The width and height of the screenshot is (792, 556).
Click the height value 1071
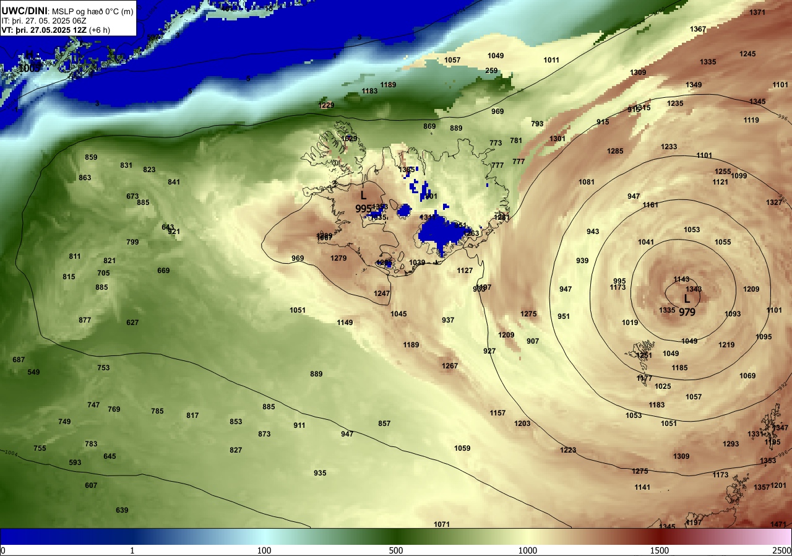442,524
